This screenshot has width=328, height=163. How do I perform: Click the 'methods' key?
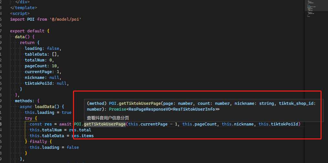point(24,101)
